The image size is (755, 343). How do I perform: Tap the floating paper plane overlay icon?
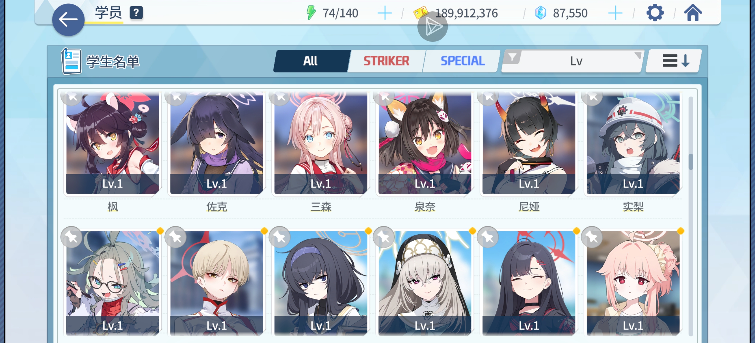coord(432,27)
